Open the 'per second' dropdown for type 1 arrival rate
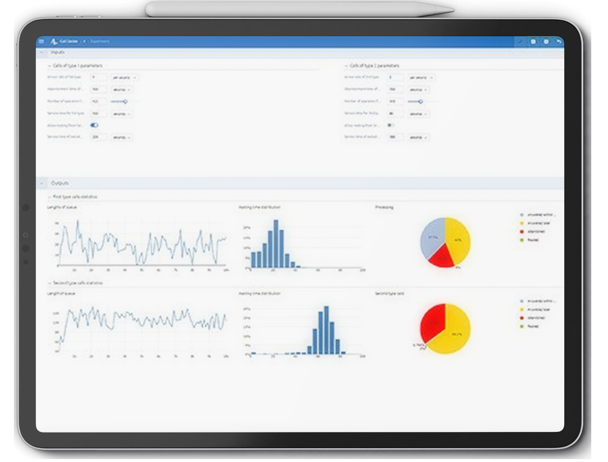Viewport: 608px width, 462px height. 124,77
